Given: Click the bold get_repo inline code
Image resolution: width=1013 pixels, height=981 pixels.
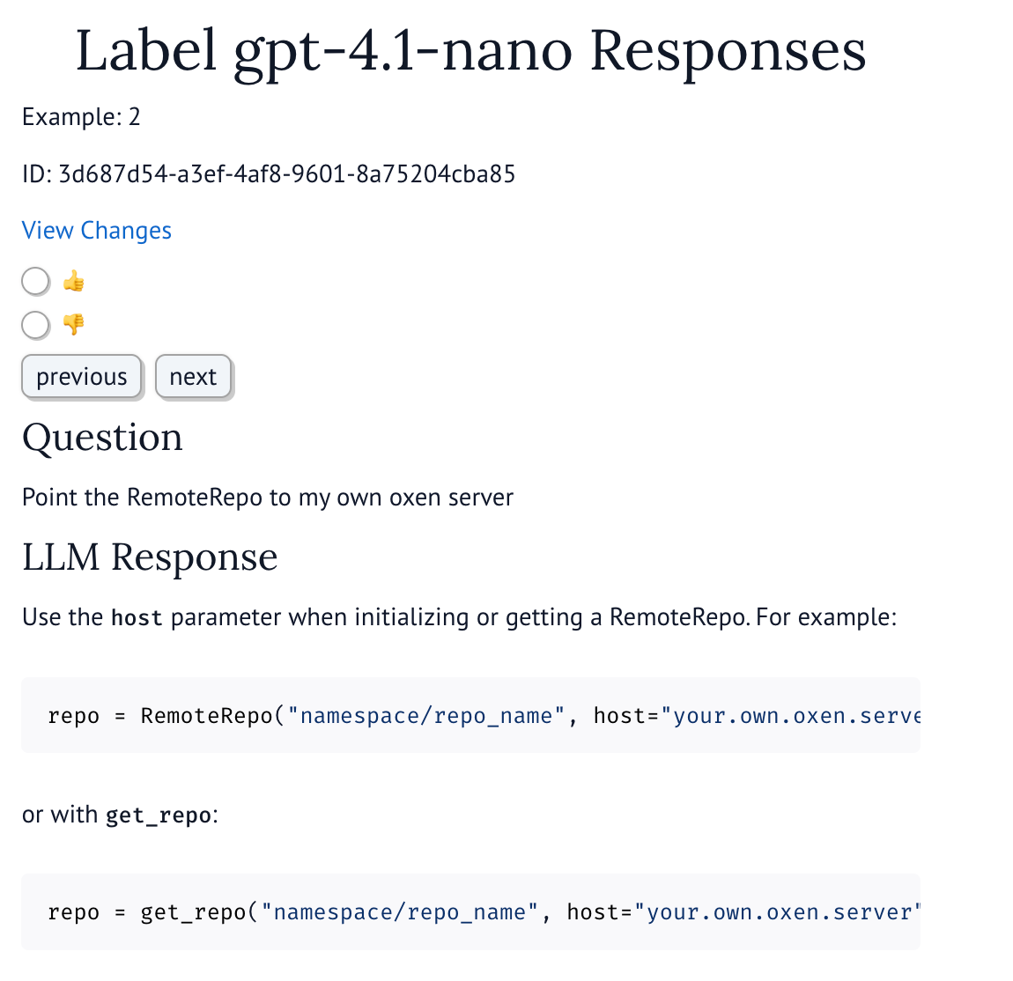Looking at the screenshot, I should pyautogui.click(x=159, y=815).
